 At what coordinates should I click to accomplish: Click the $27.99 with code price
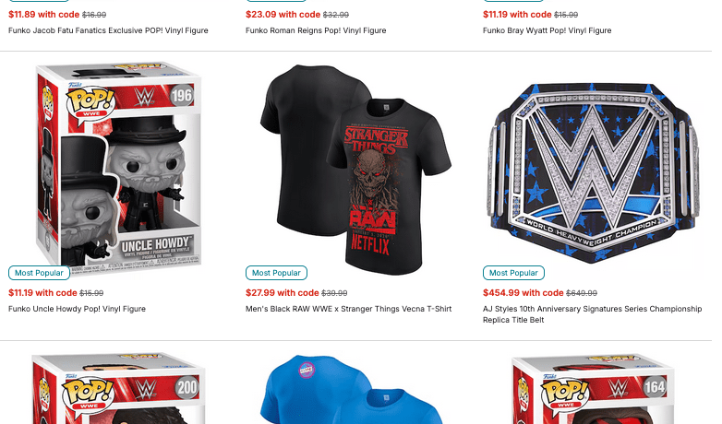(283, 293)
